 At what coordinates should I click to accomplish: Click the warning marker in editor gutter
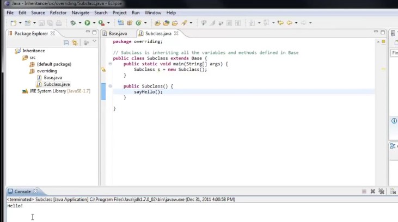103,70
